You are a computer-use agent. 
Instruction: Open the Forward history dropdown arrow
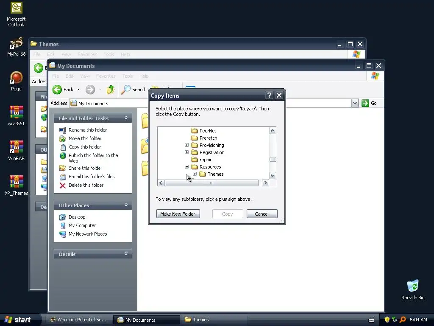(100, 90)
